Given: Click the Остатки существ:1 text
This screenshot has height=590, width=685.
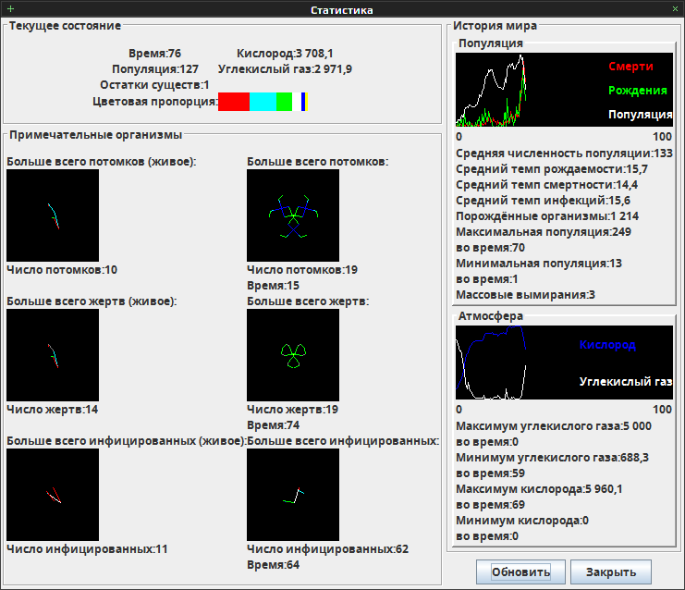Looking at the screenshot, I should pyautogui.click(x=154, y=85).
